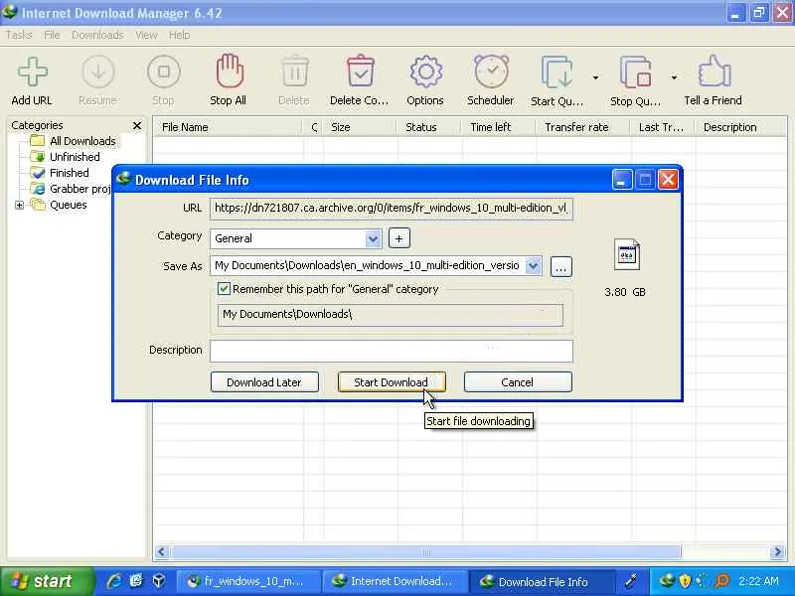Screen dimensions: 795x596
Task: Click the security shield tray icon
Action: tap(685, 581)
